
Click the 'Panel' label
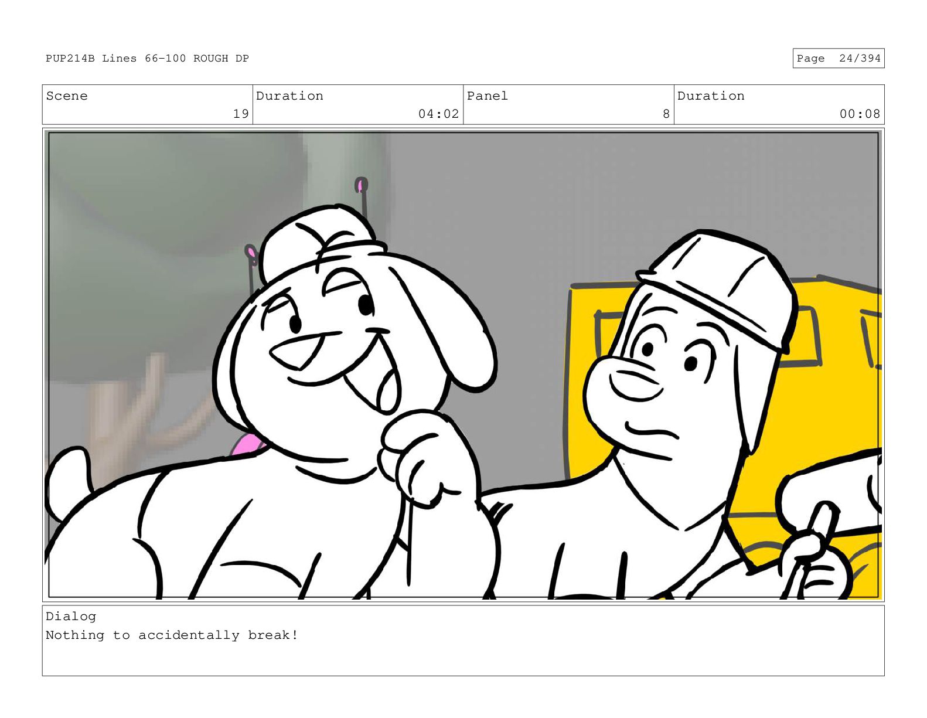coord(488,96)
